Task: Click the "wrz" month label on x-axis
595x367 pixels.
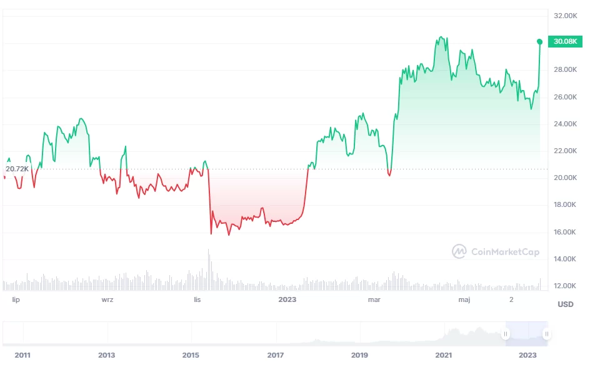Action: point(107,300)
